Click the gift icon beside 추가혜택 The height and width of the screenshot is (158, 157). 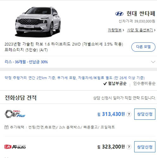(x=6, y=127)
